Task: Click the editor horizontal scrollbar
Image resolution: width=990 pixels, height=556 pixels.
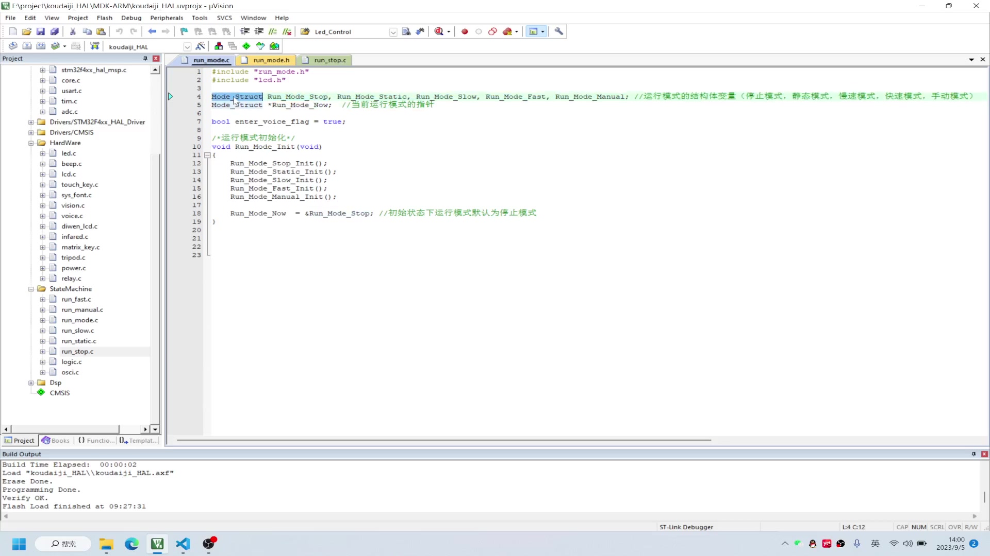Action: point(443,440)
